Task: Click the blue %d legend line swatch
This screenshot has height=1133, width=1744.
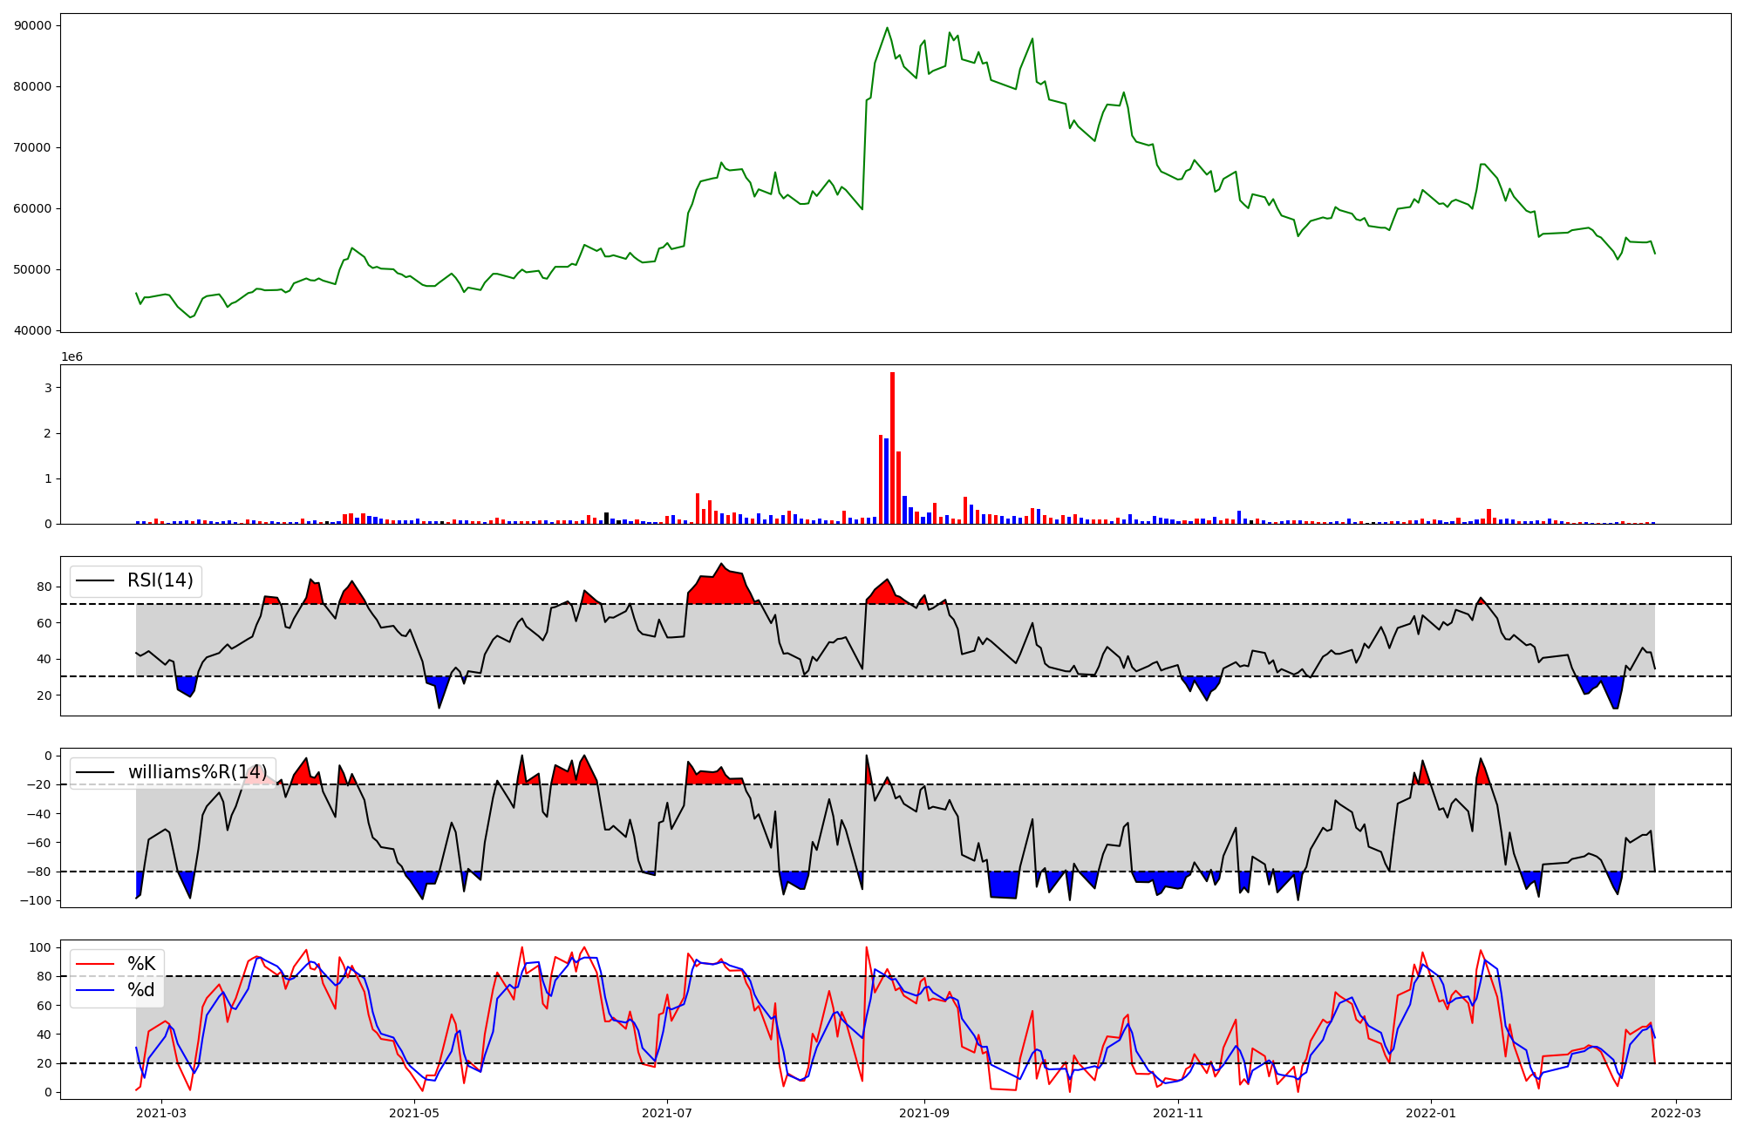Action: [x=95, y=990]
